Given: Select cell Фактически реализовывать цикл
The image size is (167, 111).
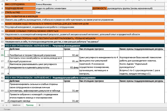Looking at the screenshot, I should click(36, 66).
